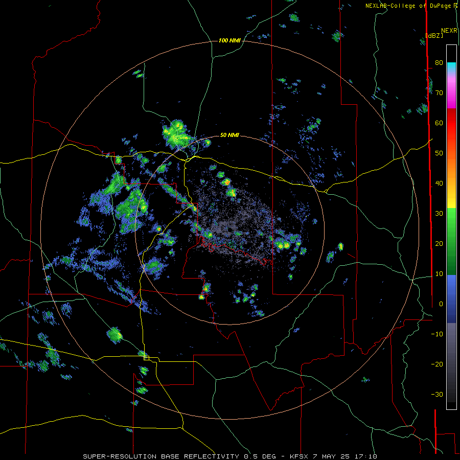Image resolution: width=460 pixels, height=460 pixels.
Task: Pick the green 20 dBZ color band
Action: [451, 244]
